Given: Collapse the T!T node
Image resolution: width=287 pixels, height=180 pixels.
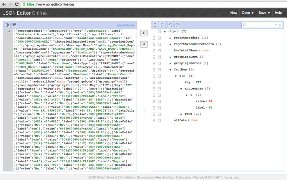Looking at the screenshot, I should pyautogui.click(x=176, y=76).
